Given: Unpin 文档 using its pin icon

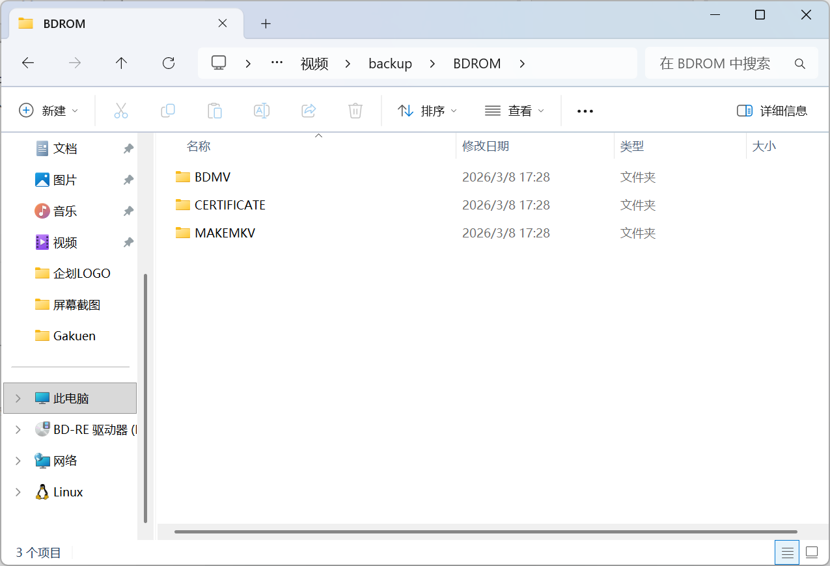Looking at the screenshot, I should point(128,149).
